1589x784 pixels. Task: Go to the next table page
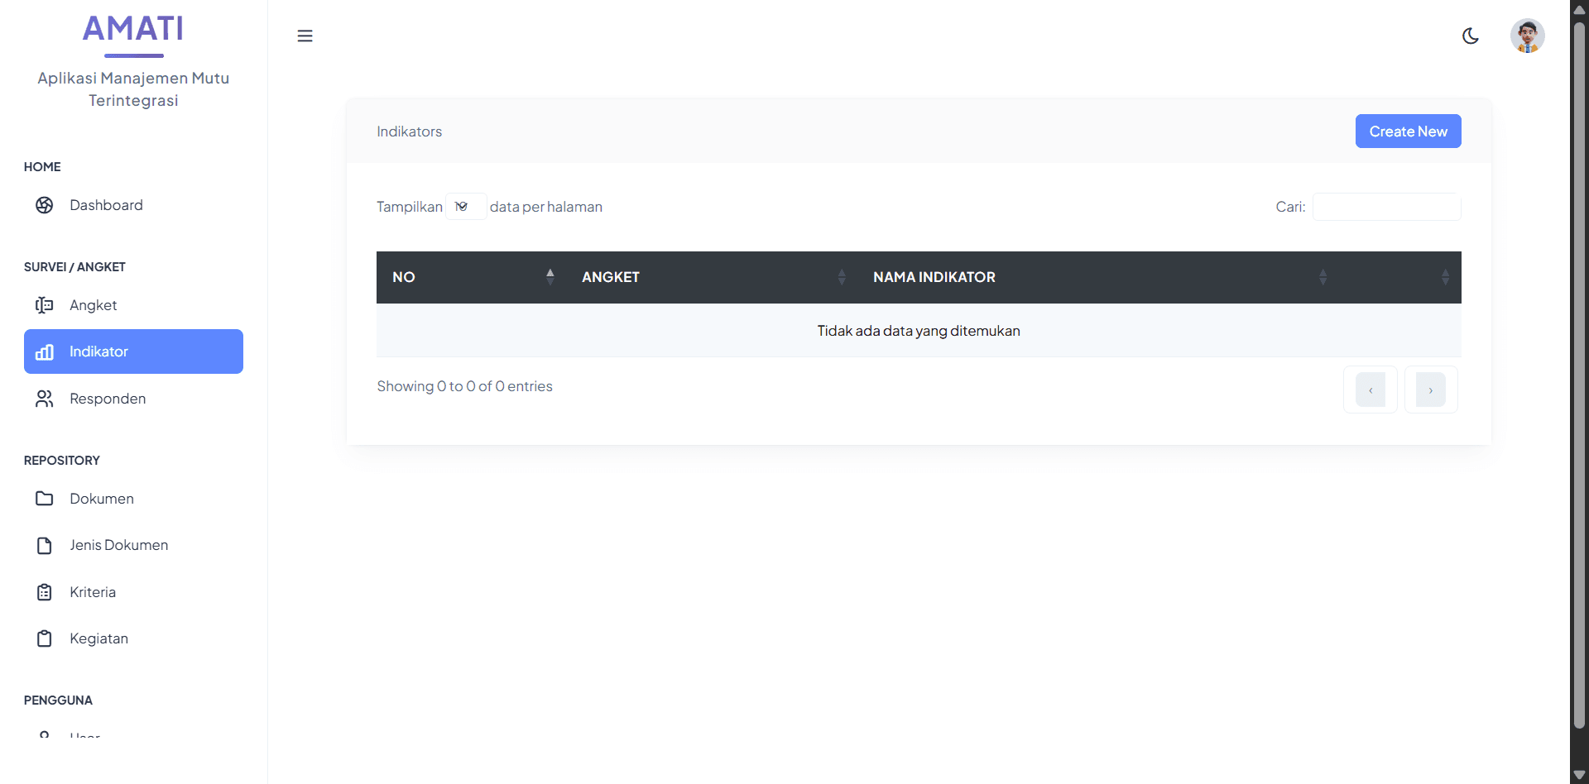point(1430,390)
